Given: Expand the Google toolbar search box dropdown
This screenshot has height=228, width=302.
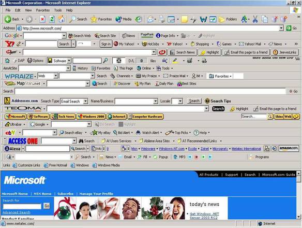Looking at the screenshot, I should point(64,36).
